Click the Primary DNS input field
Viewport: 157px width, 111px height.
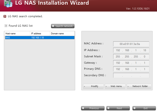tap(131, 69)
